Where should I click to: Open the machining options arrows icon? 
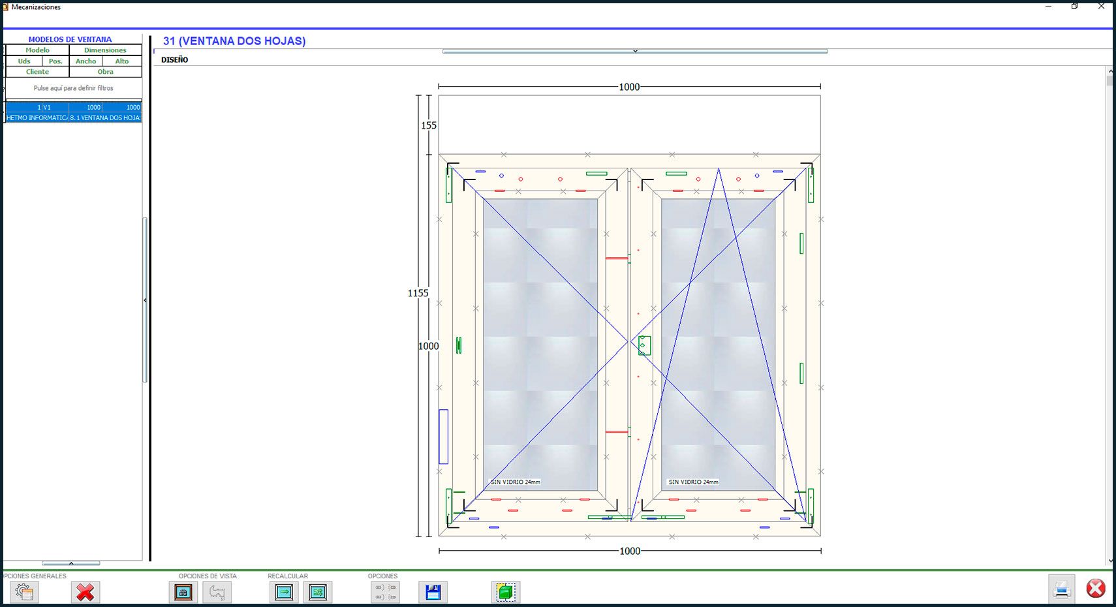coord(385,592)
